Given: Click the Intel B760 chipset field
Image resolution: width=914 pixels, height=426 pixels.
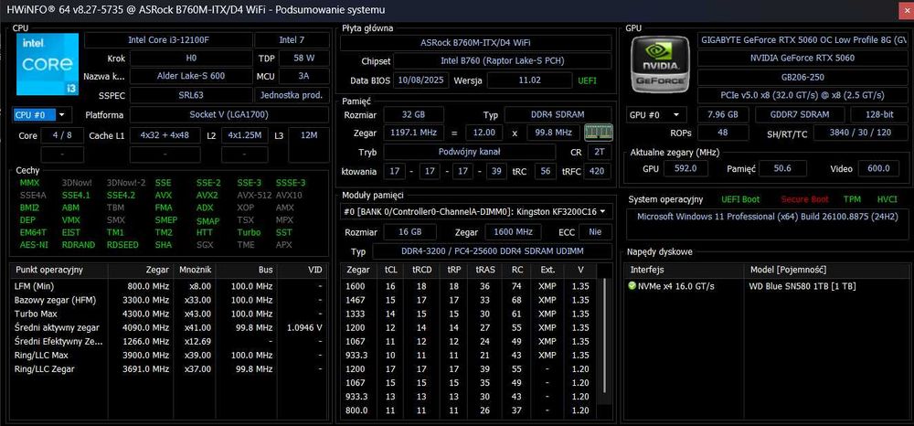Looking at the screenshot, I should [503, 60].
